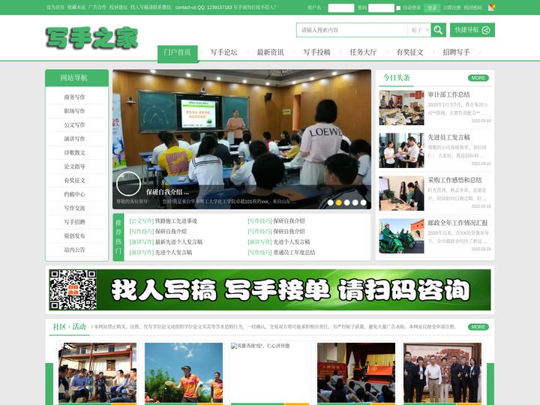This screenshot has height=405, width=540.
Task: Select 职场写作 in site navigation
Action: 75,111
